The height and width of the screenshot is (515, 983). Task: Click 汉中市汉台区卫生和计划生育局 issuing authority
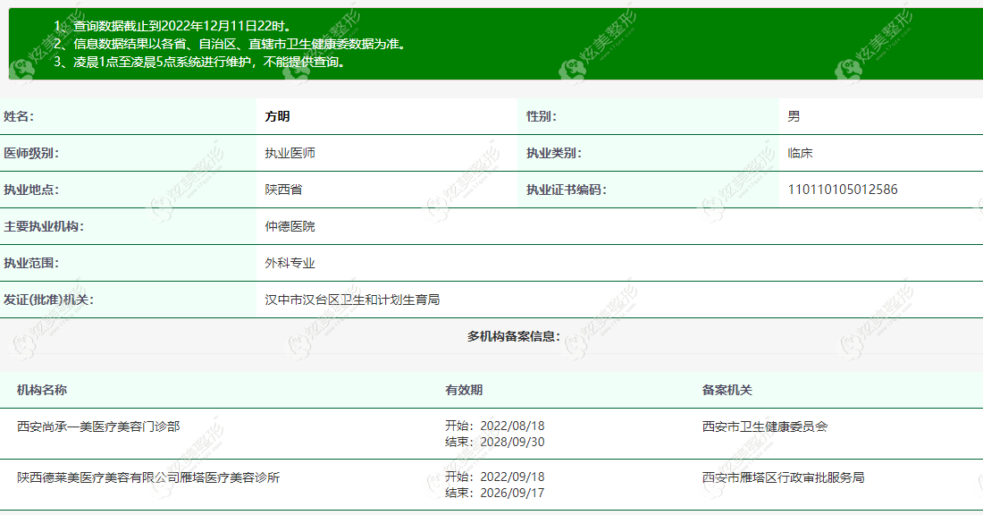[352, 300]
